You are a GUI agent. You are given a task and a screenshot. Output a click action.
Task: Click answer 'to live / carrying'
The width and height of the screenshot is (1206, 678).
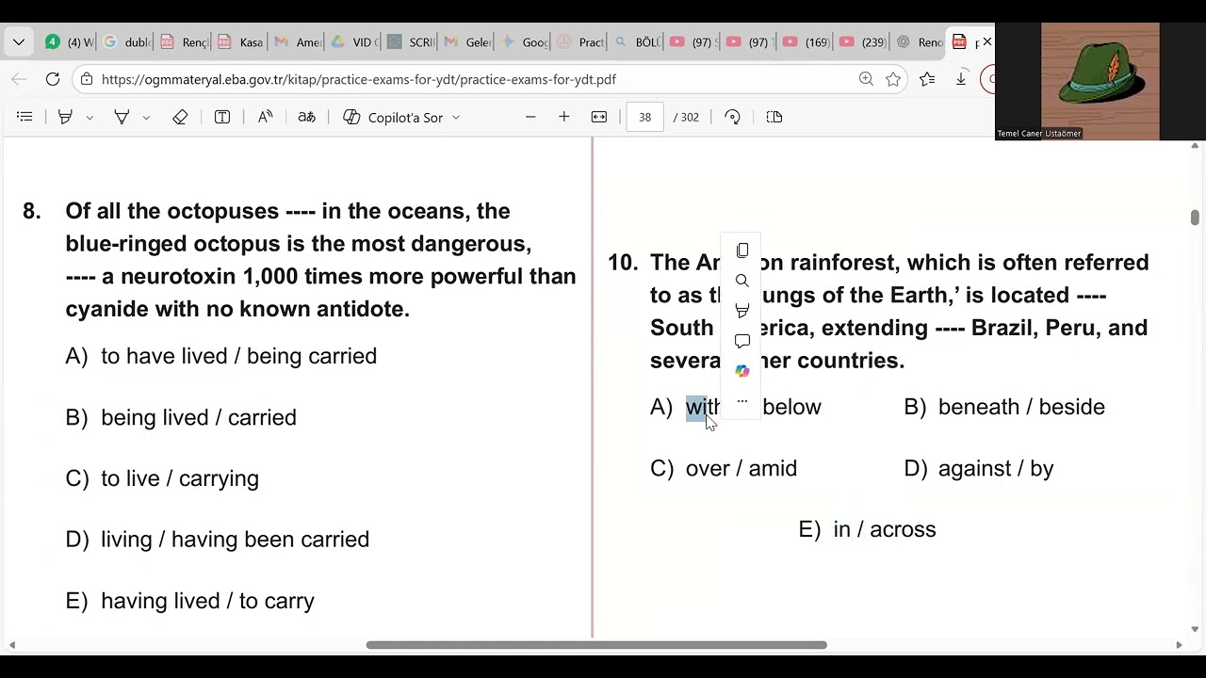click(180, 478)
